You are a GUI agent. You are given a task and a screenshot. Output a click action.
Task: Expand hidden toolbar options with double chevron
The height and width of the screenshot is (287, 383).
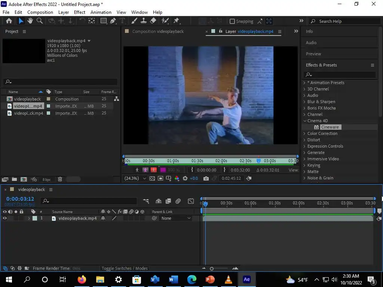click(301, 21)
